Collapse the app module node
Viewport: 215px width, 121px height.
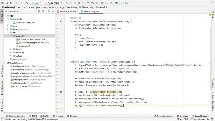[5, 16]
